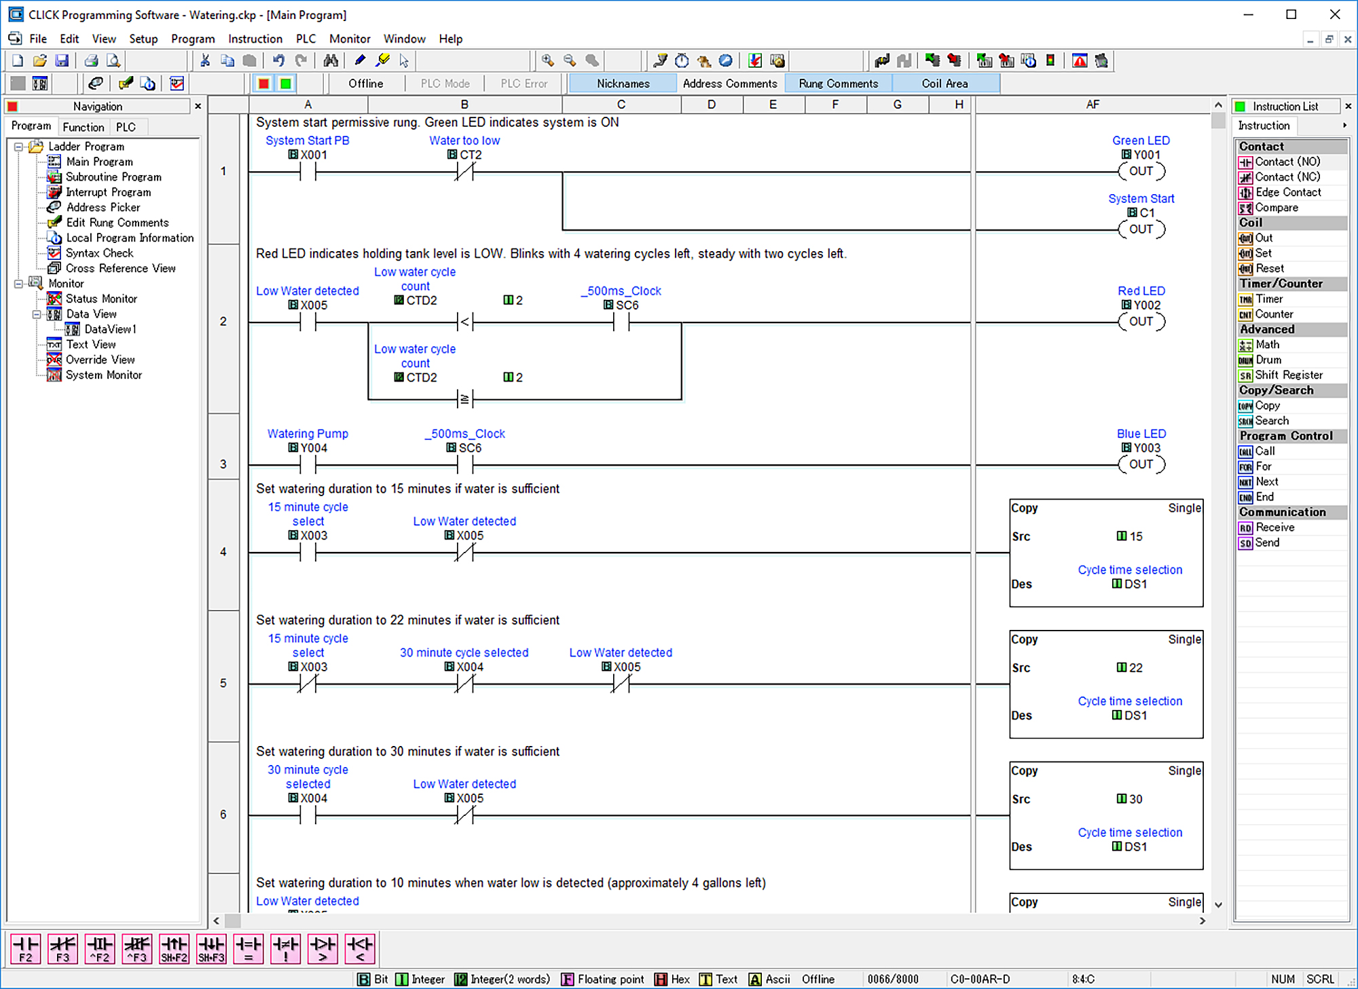Click the Offline status button
The height and width of the screenshot is (989, 1358).
tap(365, 83)
